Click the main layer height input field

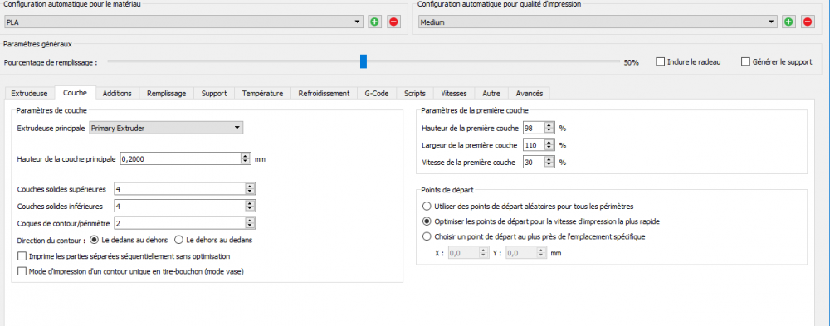185,158
